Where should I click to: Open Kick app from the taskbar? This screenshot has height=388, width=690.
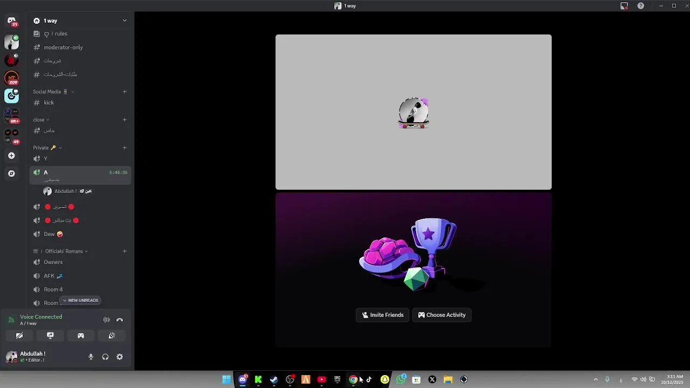pyautogui.click(x=258, y=379)
